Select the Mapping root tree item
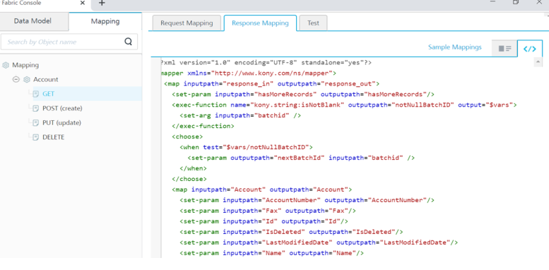 tap(25, 65)
